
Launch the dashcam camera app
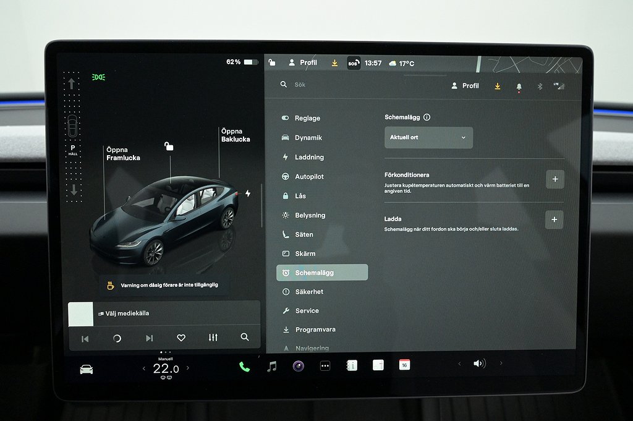tap(299, 366)
